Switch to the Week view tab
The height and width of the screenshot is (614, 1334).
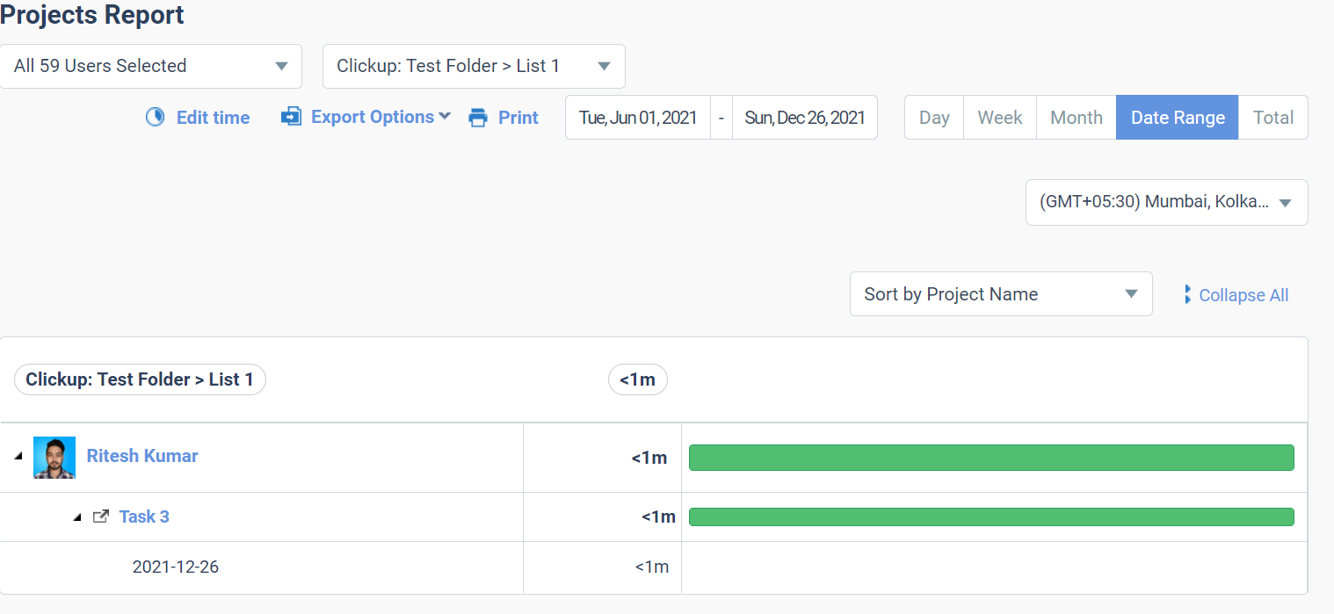click(x=1000, y=118)
